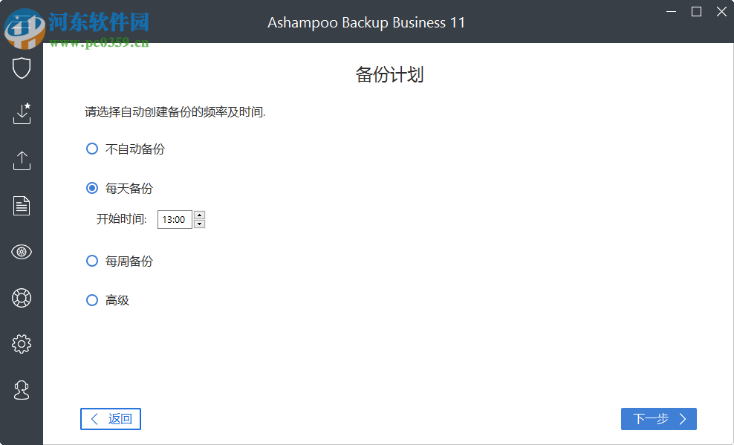Open the settings gear icon

22,343
